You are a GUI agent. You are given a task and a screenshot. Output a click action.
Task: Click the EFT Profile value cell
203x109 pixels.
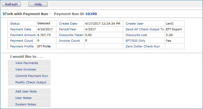coord(44,46)
